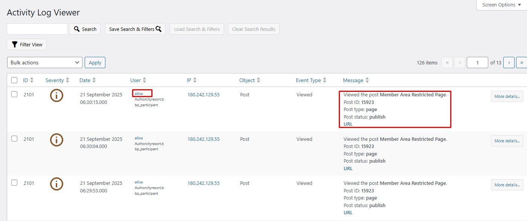Click the Save Search & Filters button
This screenshot has width=527, height=221.
click(x=135, y=29)
